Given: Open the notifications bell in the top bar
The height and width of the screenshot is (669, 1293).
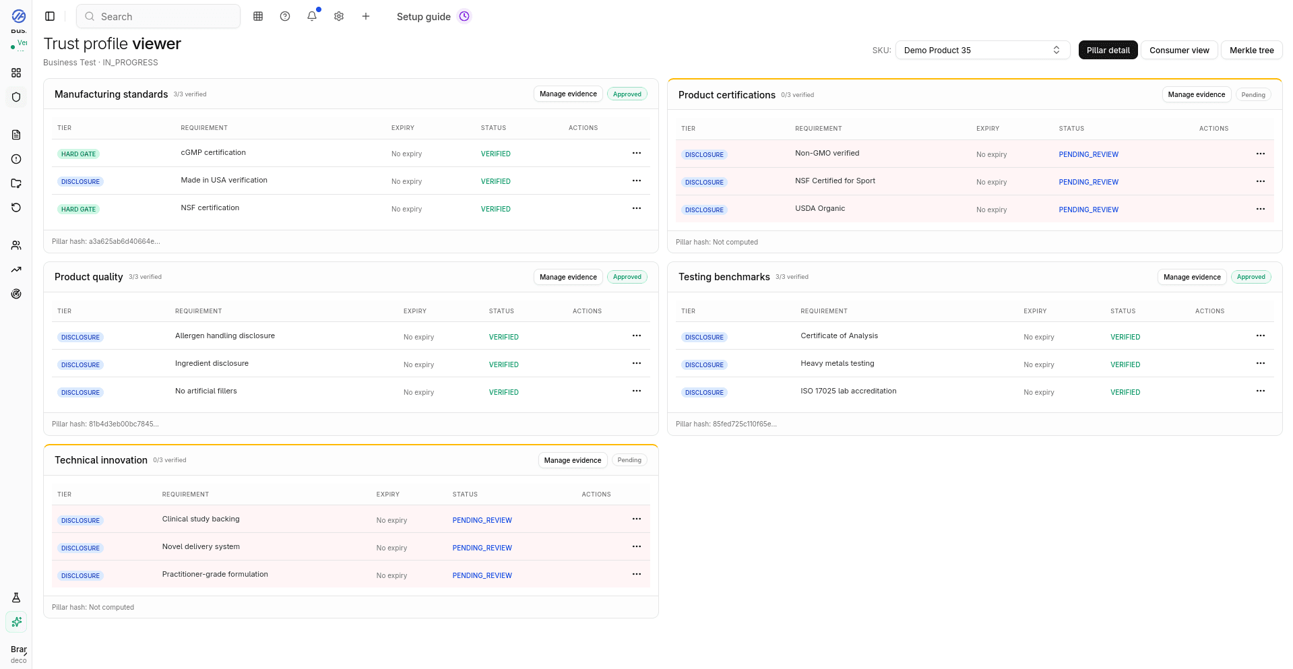Looking at the screenshot, I should 311,16.
